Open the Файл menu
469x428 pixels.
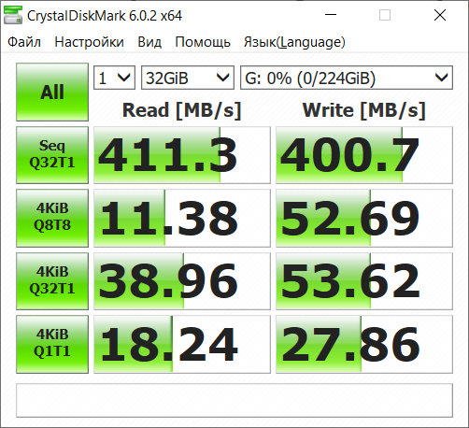click(x=24, y=42)
